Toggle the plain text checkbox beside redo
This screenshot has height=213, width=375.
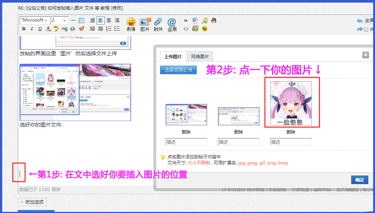tap(366, 29)
